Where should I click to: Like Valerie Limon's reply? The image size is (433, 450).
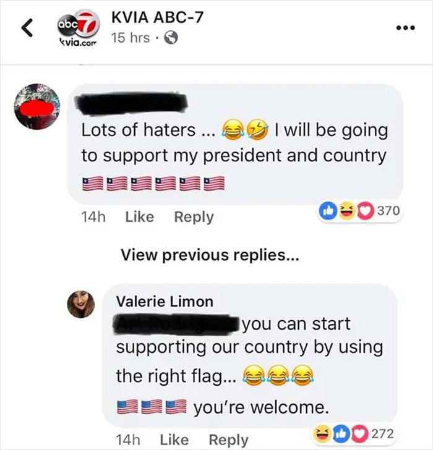click(174, 439)
